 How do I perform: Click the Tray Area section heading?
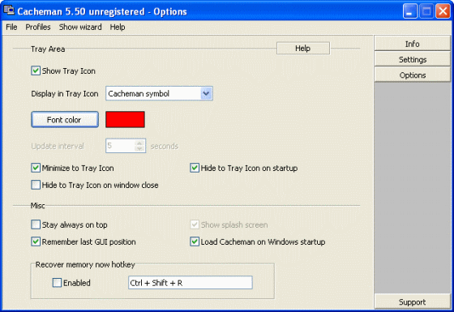click(48, 49)
